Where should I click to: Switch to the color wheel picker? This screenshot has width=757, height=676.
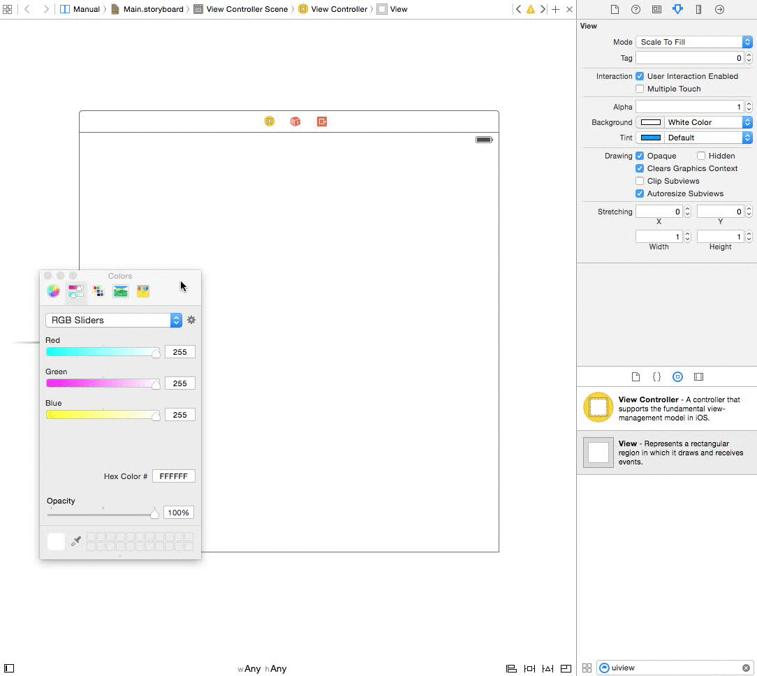53,291
